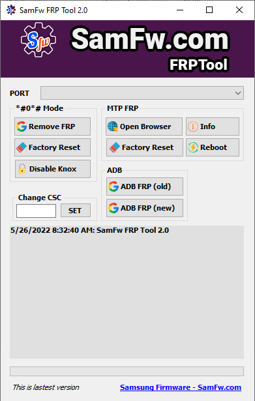Viewport: 255px width, 401px height.
Task: Click the SET button for CSC
Action: pos(76,211)
